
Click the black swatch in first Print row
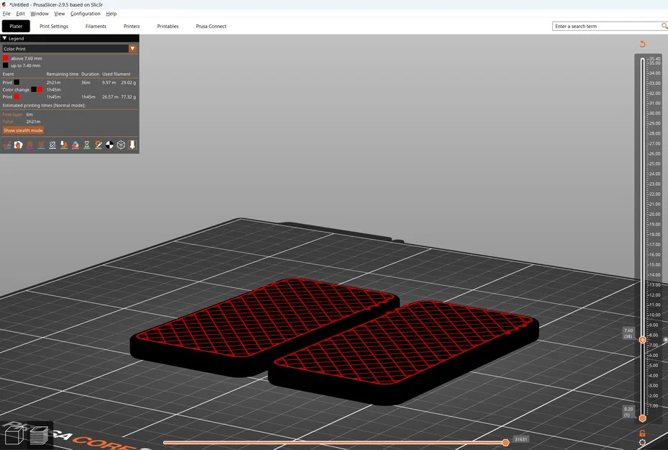click(17, 82)
